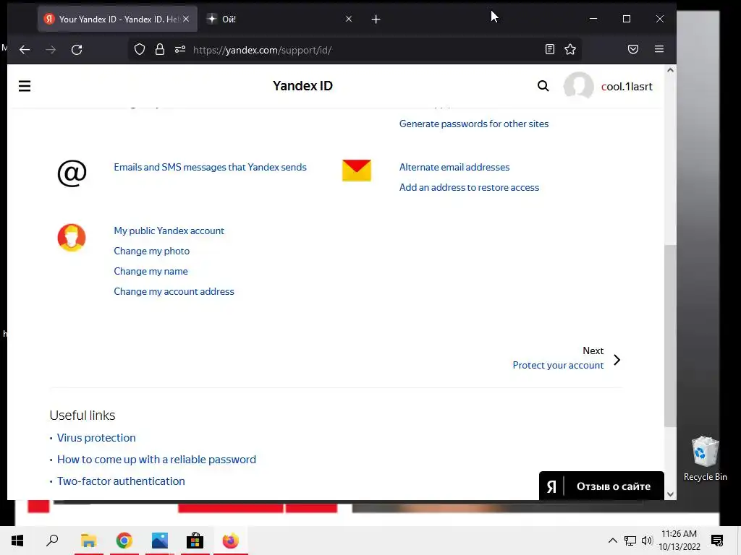Show hidden system tray icons

coord(612,541)
